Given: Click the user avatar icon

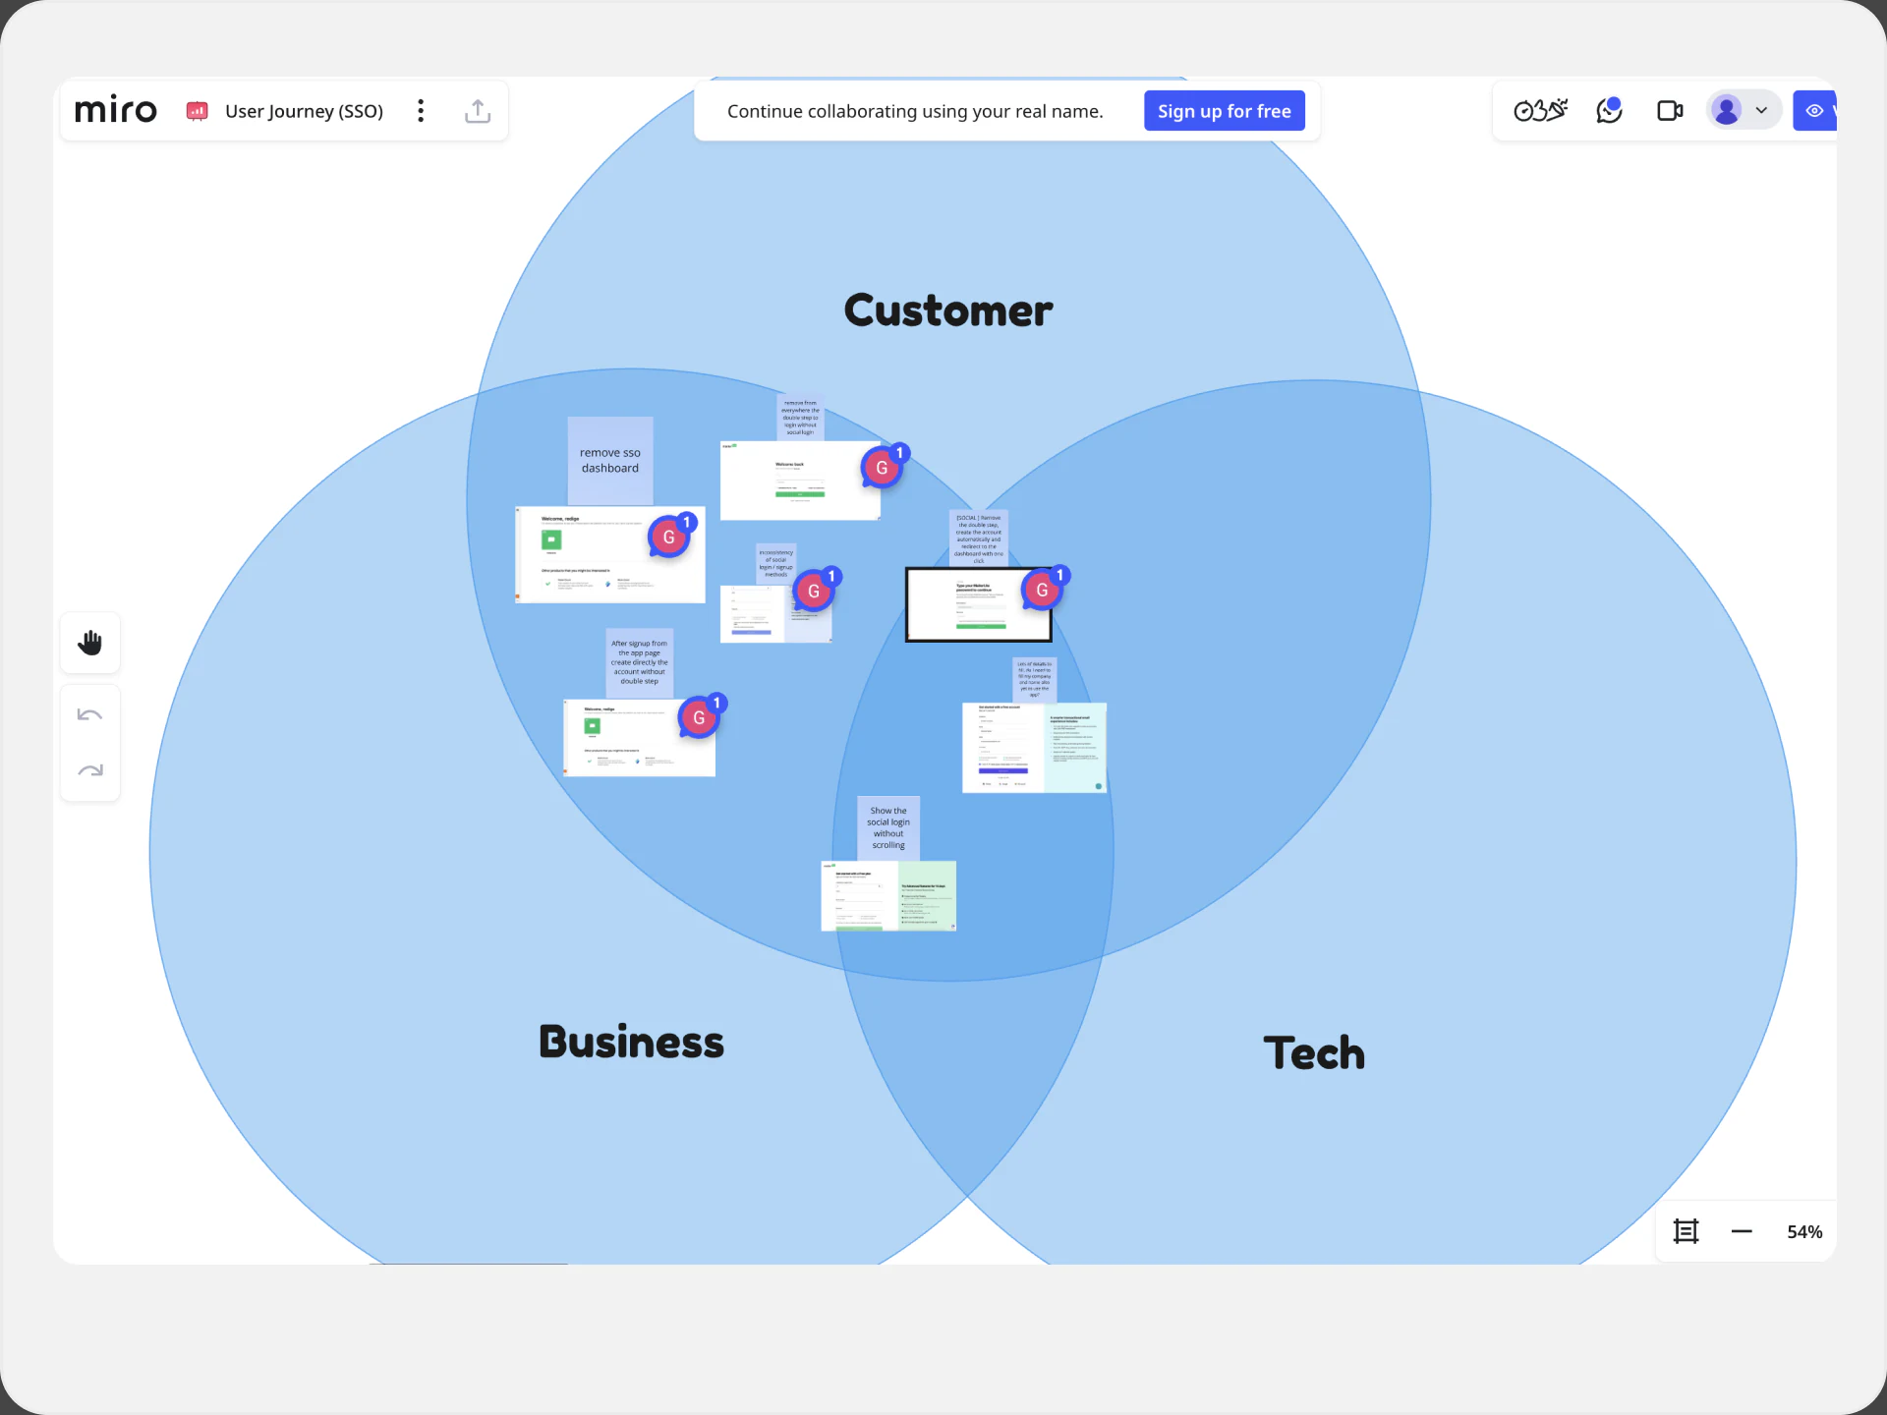Looking at the screenshot, I should click(1727, 110).
